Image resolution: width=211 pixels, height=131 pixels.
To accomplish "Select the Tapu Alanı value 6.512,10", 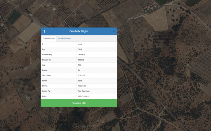I will [x=81, y=75].
